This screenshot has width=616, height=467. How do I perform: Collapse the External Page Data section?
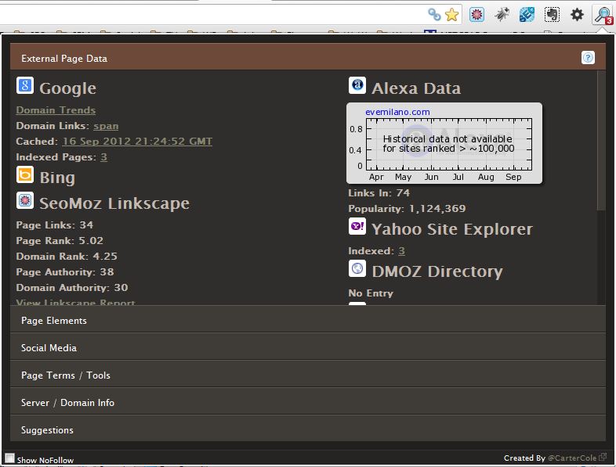pyautogui.click(x=307, y=57)
